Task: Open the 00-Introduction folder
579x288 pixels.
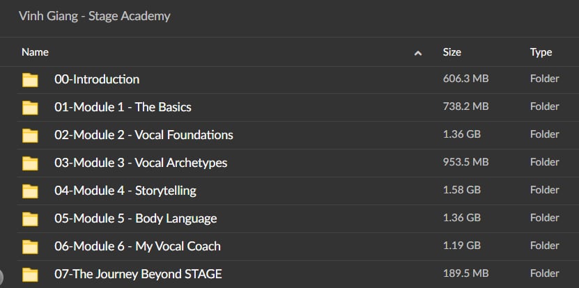Action: [x=97, y=79]
